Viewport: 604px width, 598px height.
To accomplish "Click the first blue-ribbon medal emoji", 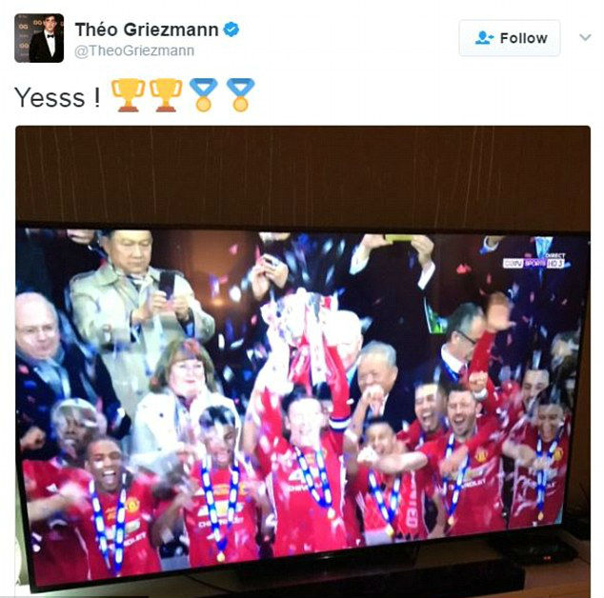I will point(203,95).
